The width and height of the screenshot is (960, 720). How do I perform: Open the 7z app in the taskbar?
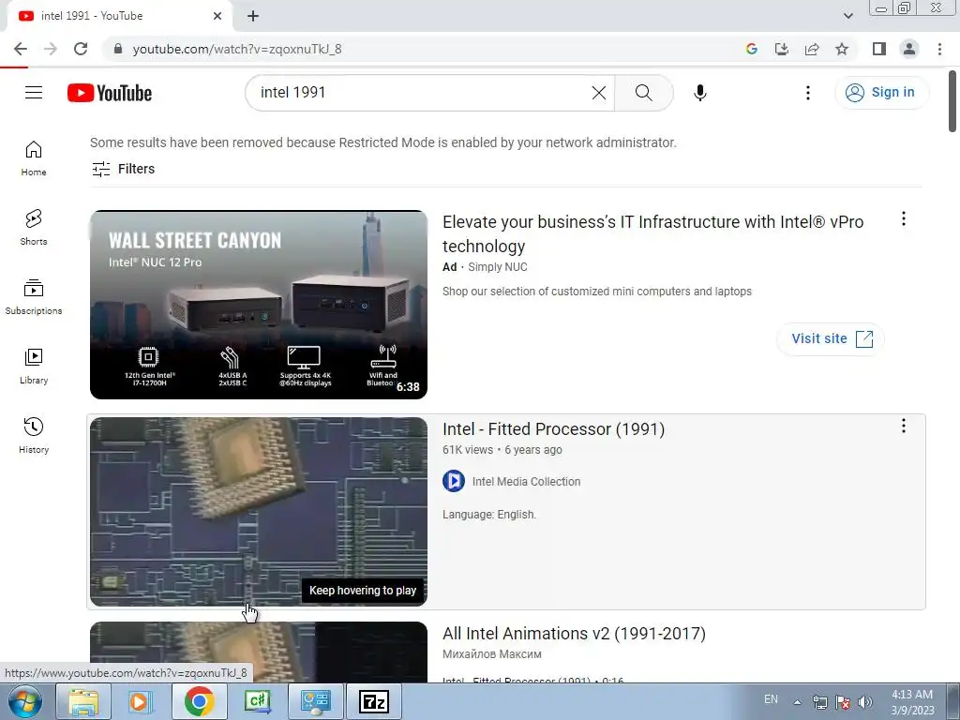(x=374, y=701)
